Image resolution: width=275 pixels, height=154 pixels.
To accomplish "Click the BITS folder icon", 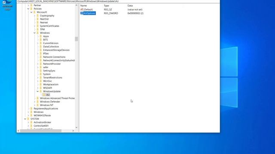I will tap(41, 40).
